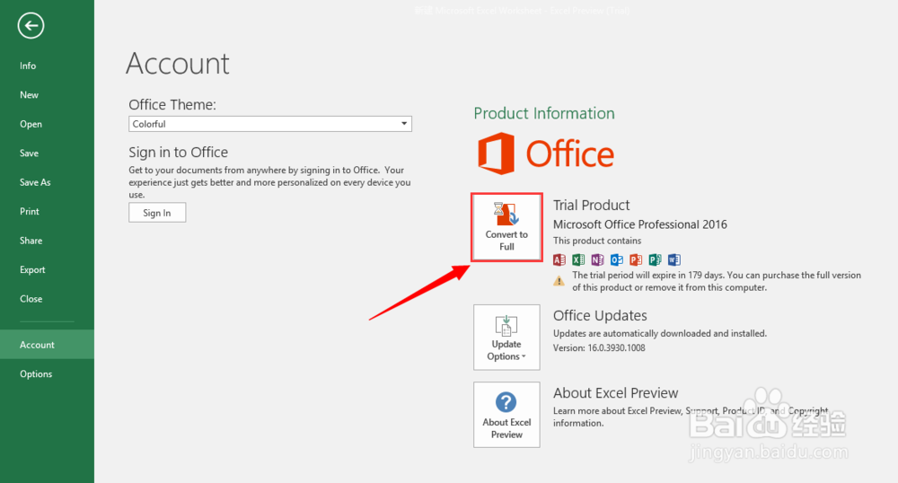Open the Update Options dropdown button
The width and height of the screenshot is (898, 483).
[x=506, y=338]
